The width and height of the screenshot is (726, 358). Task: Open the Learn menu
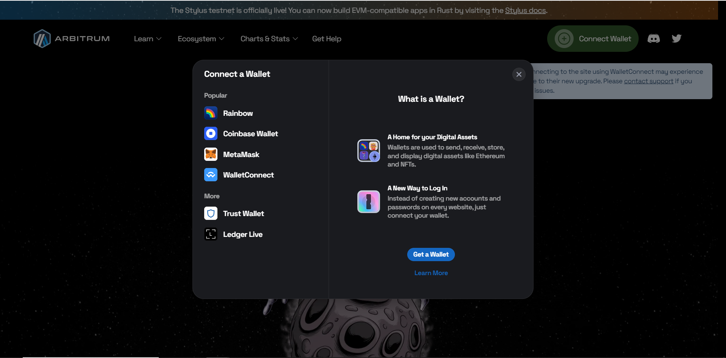147,39
